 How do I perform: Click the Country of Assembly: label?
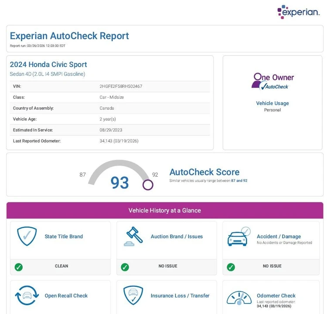[34, 108]
